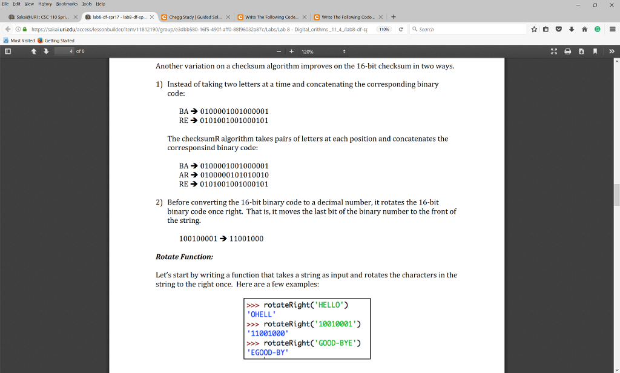Screen dimensions: 620x373
Task: Open the zoom level dropdown showing 120%
Action: pos(322,51)
